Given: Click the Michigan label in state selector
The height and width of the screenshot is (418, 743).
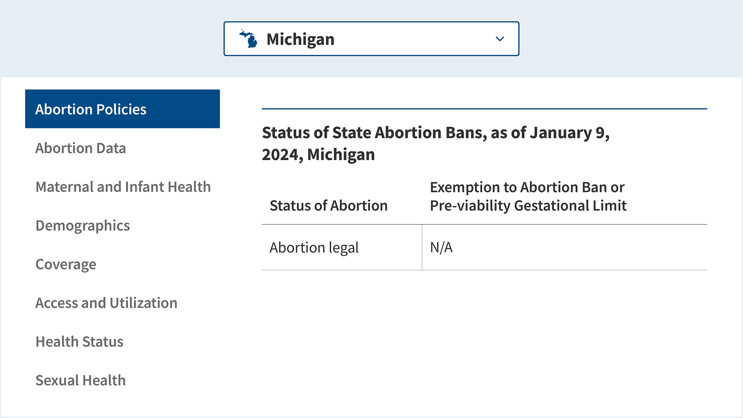Looking at the screenshot, I should click(300, 39).
